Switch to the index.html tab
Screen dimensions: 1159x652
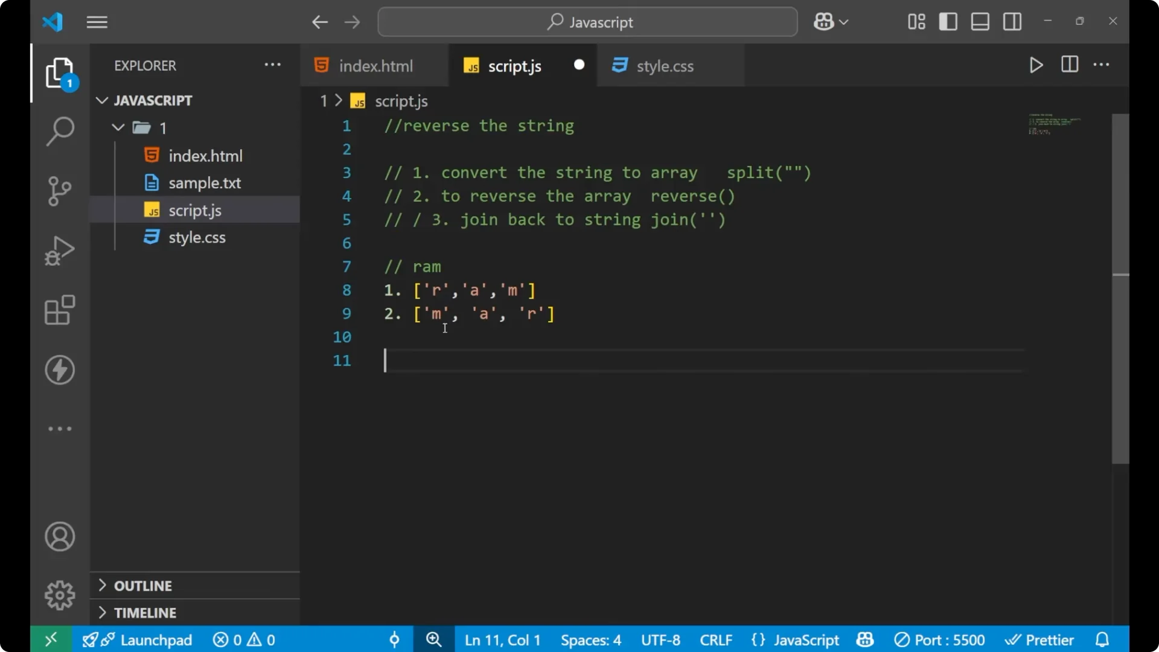375,65
